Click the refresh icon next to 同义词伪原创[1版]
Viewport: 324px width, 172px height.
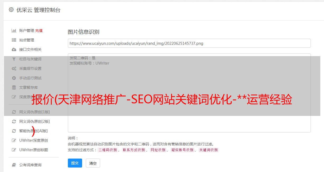14,112
